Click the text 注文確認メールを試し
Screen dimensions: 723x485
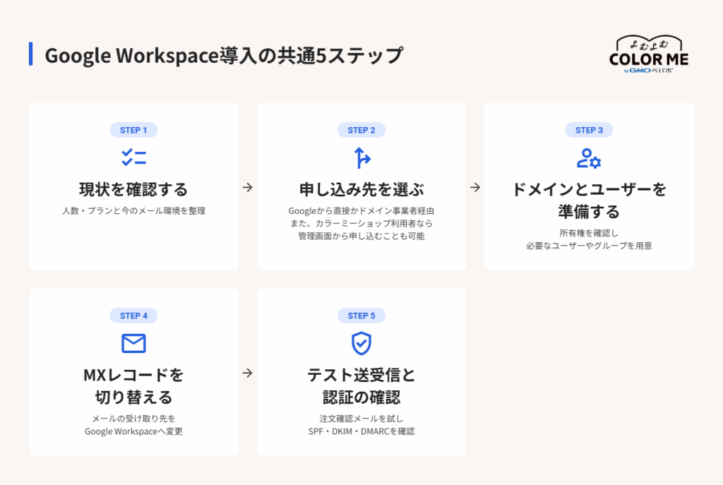pyautogui.click(x=361, y=419)
